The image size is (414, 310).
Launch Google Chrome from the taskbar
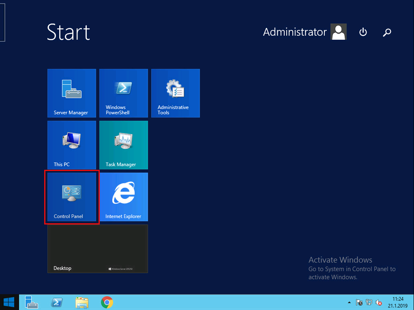(107, 302)
